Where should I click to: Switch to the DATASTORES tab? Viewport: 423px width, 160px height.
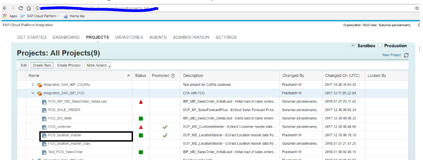[x=129, y=37]
